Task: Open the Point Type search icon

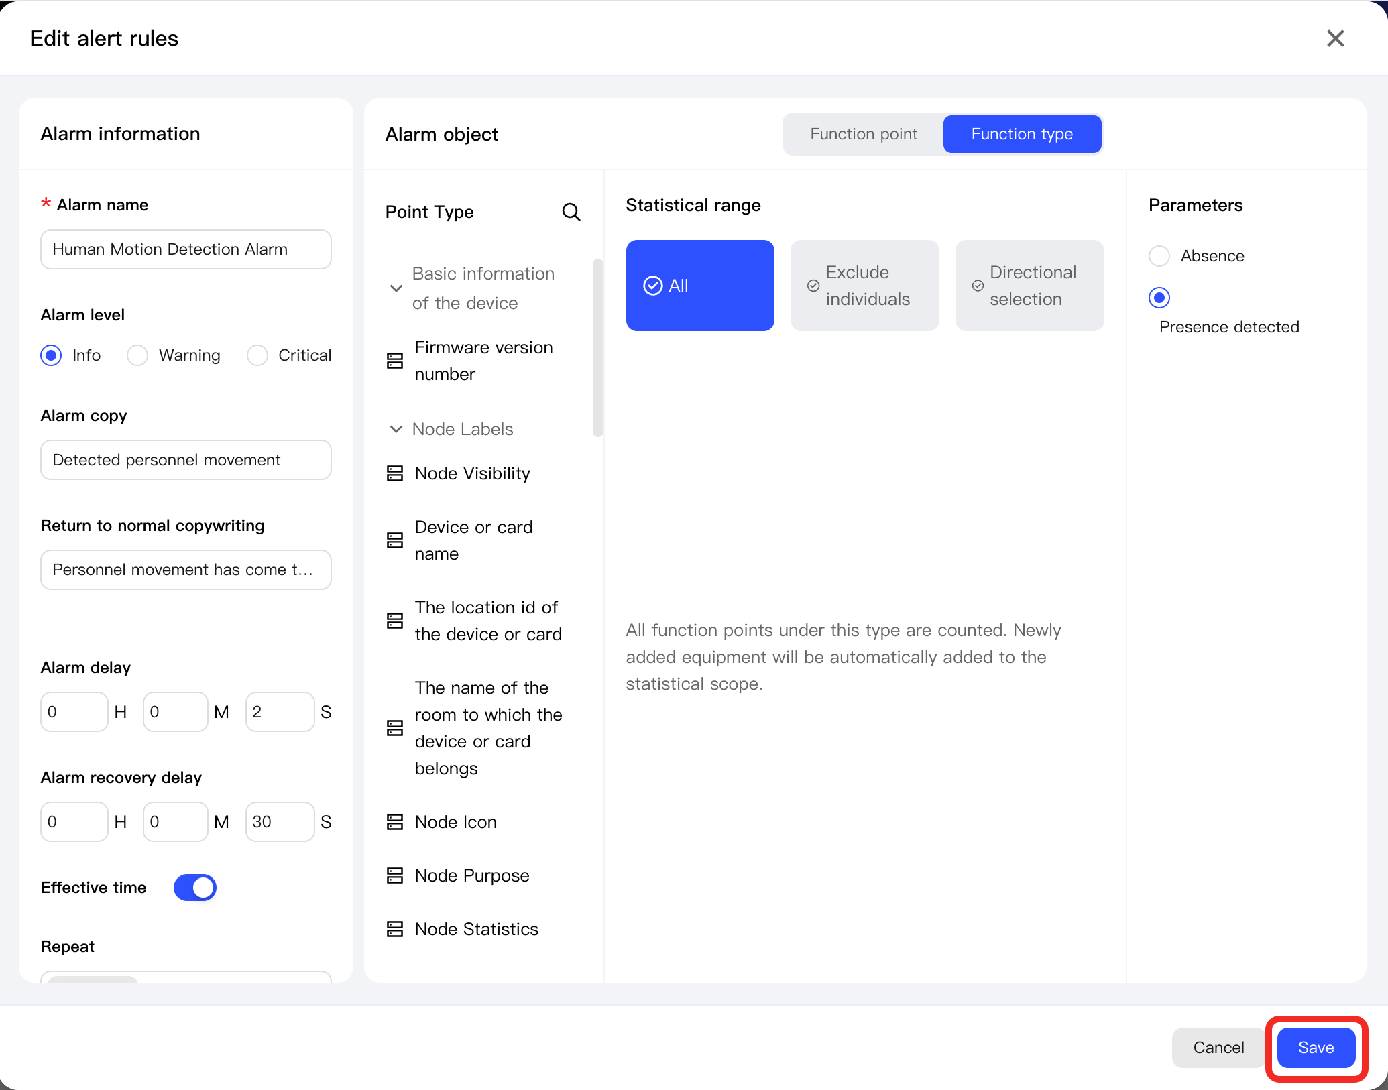Action: click(571, 212)
